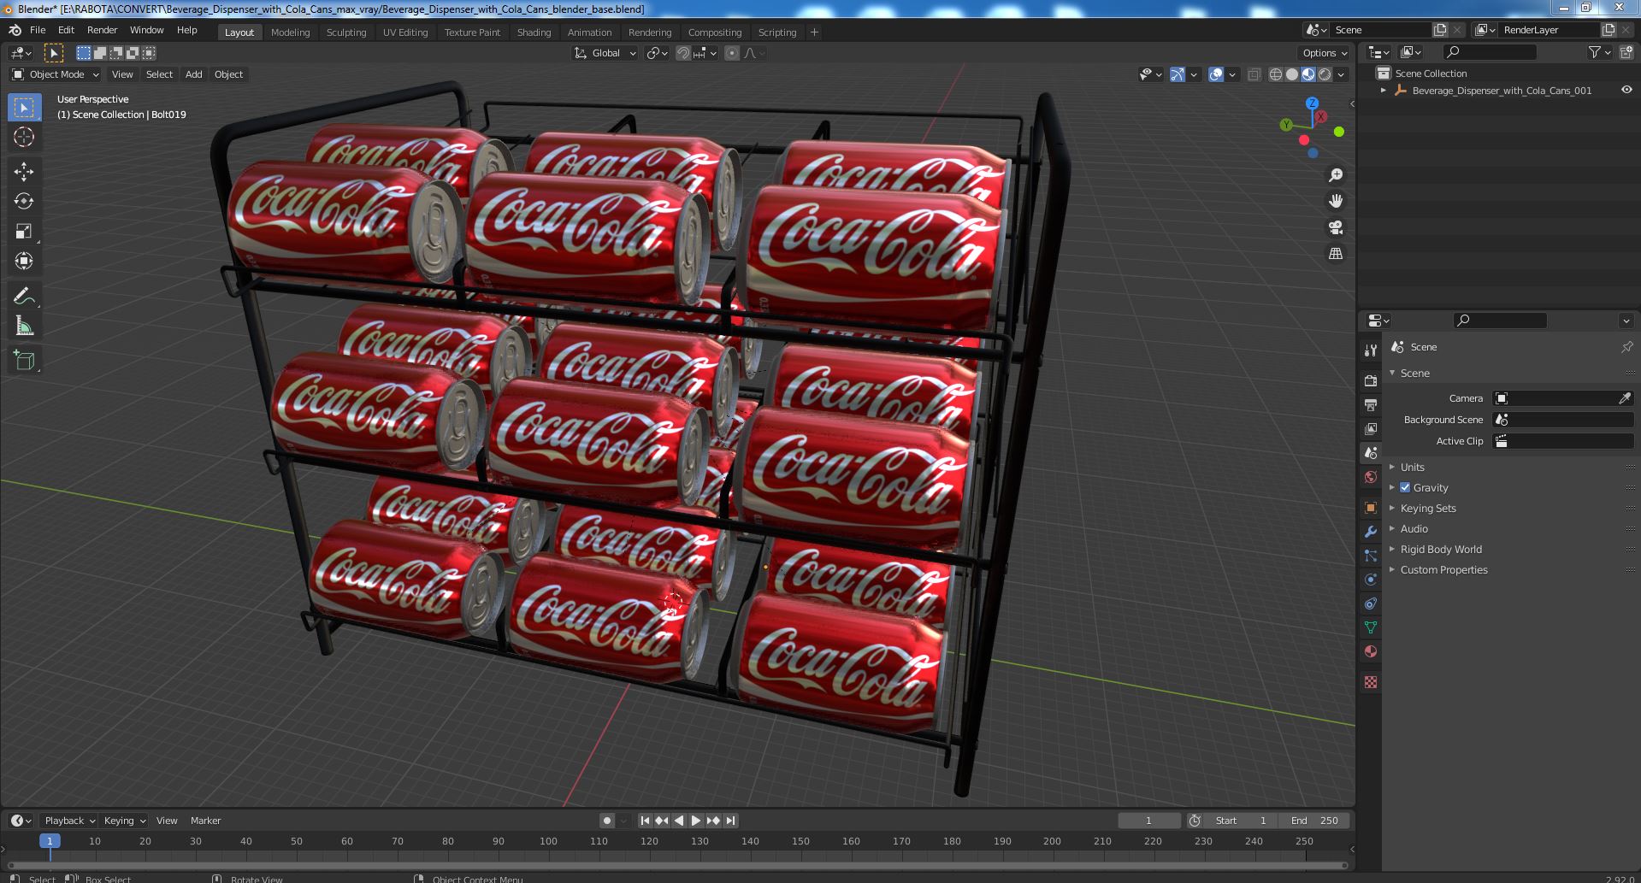Toggle the Gravity checkbox
The image size is (1641, 883).
click(1405, 487)
